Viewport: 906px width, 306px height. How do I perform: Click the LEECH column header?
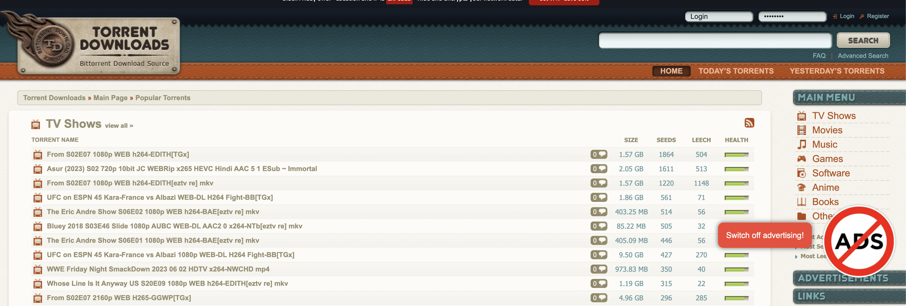(x=701, y=140)
